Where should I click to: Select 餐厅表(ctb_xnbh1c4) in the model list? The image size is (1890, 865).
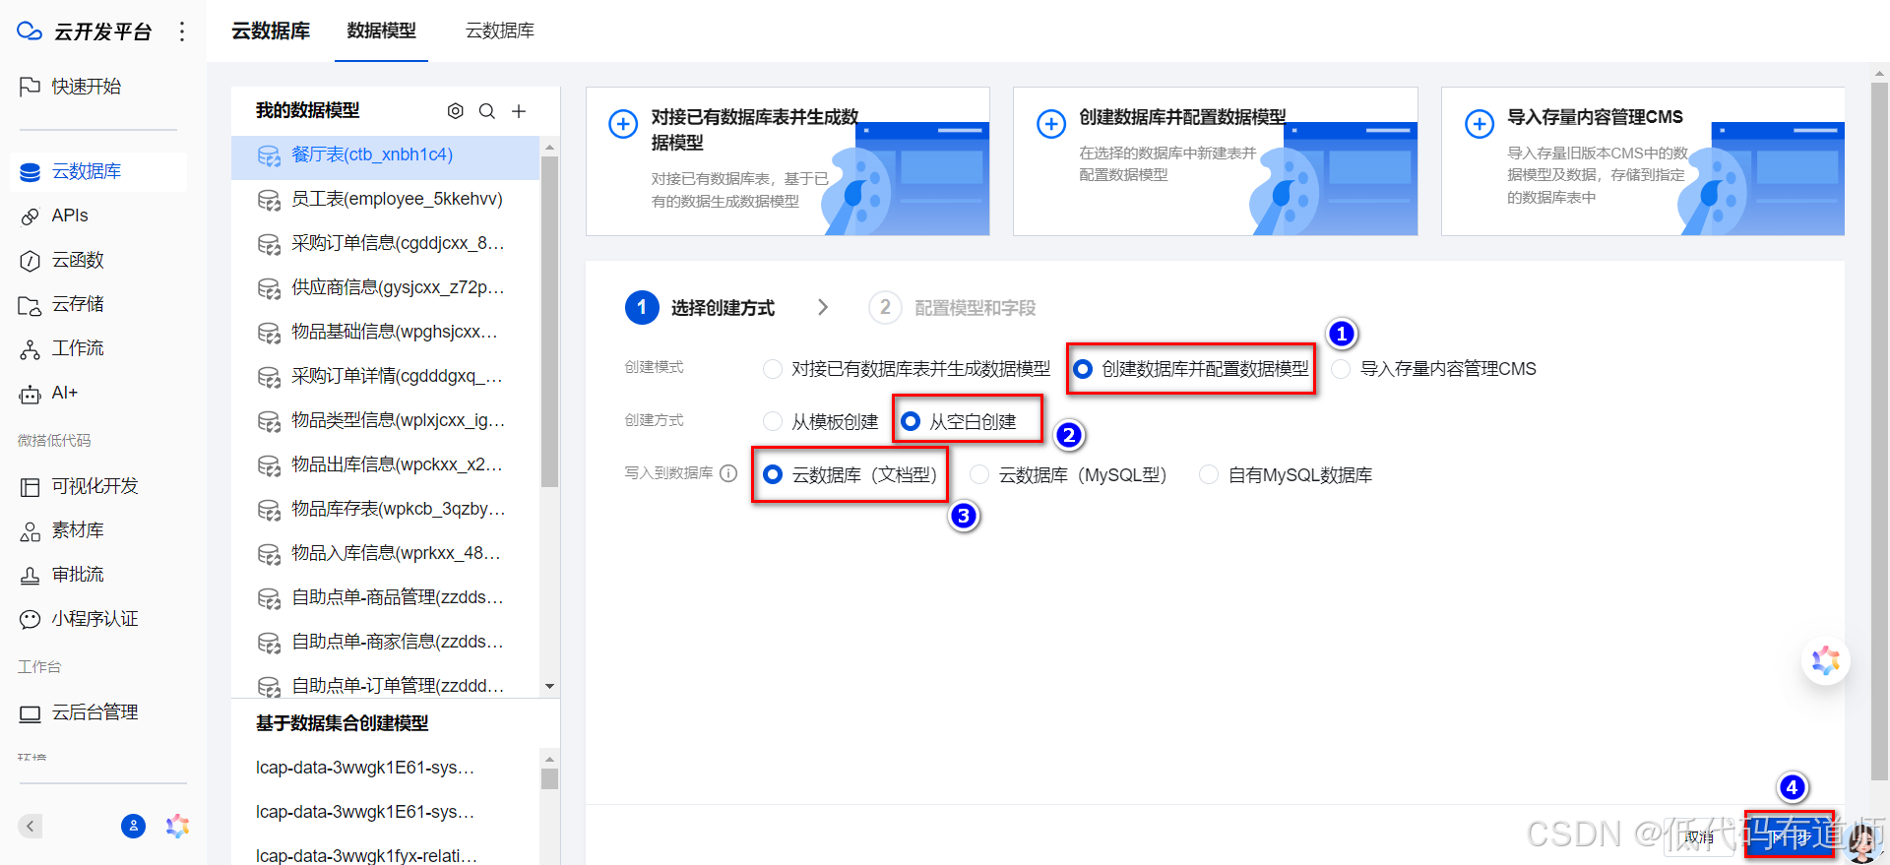tap(385, 155)
